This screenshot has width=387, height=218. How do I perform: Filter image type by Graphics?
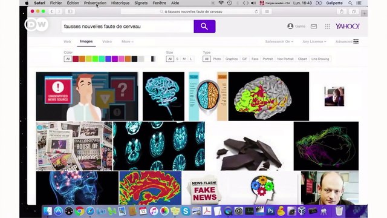tap(232, 59)
